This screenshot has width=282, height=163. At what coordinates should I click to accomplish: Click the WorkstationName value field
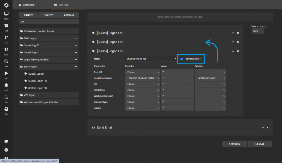tap(177, 96)
